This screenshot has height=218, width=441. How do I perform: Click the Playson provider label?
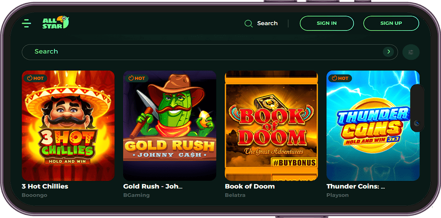[x=337, y=195]
